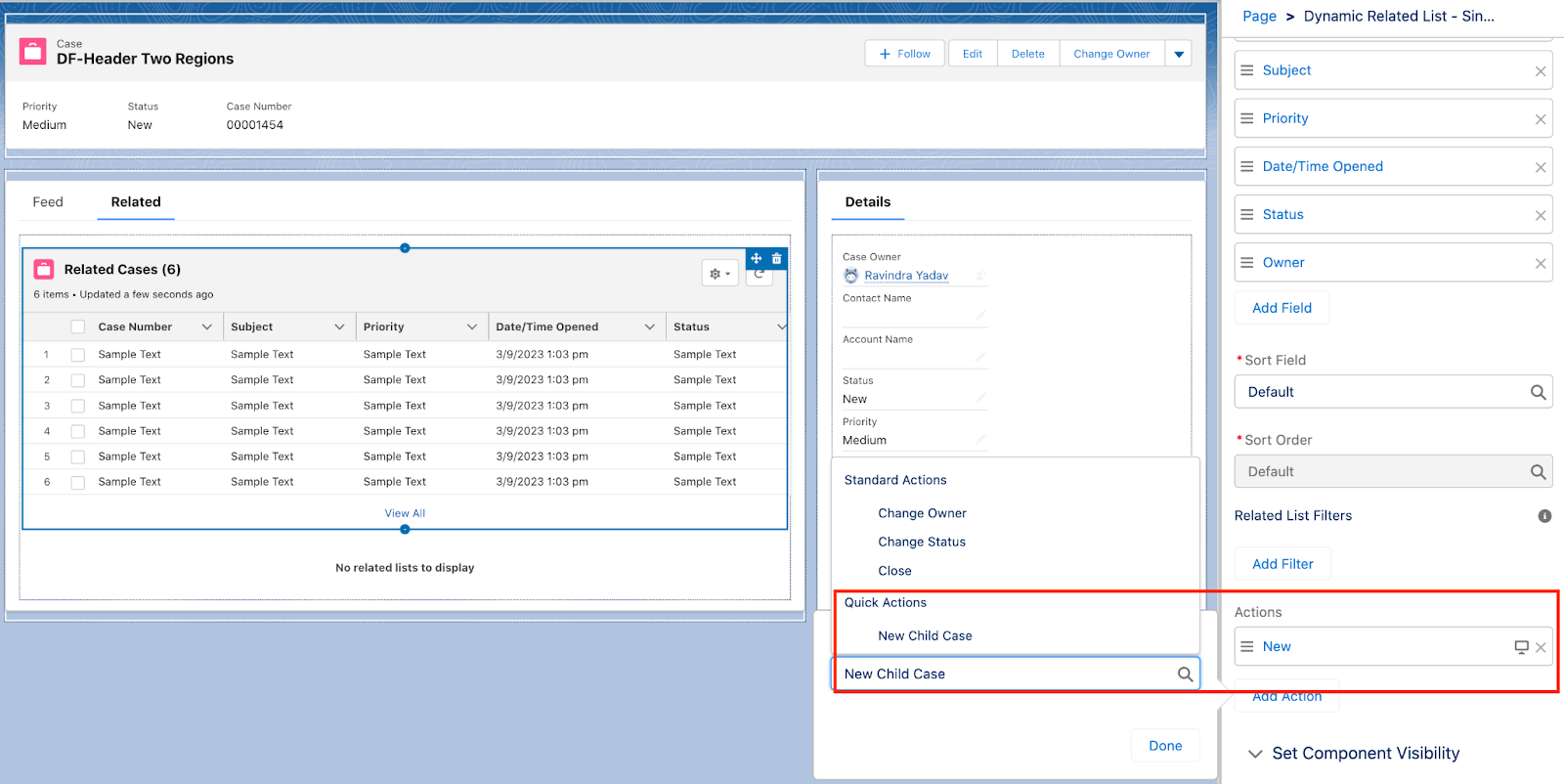Check the checkbox in row 5
The image size is (1564, 784).
(78, 457)
